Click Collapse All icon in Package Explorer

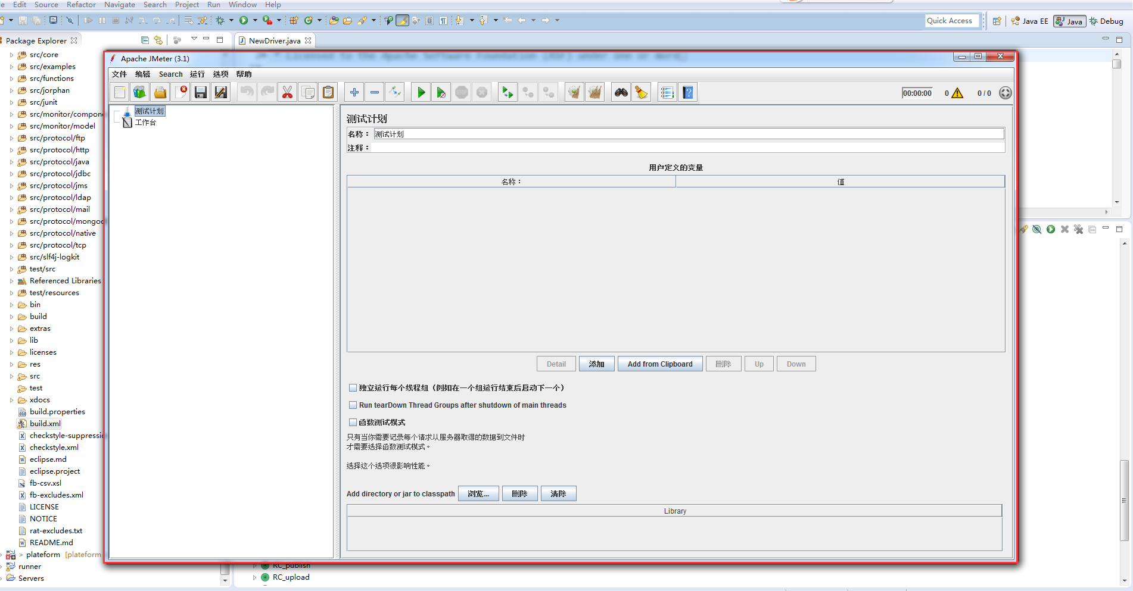(145, 40)
